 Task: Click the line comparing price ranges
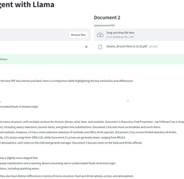pos(63,137)
